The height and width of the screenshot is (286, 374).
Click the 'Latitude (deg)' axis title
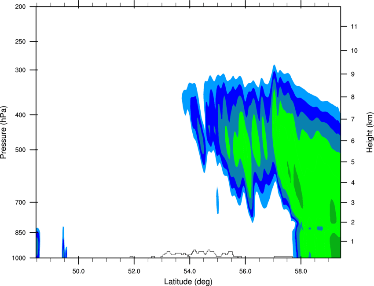tap(188, 282)
